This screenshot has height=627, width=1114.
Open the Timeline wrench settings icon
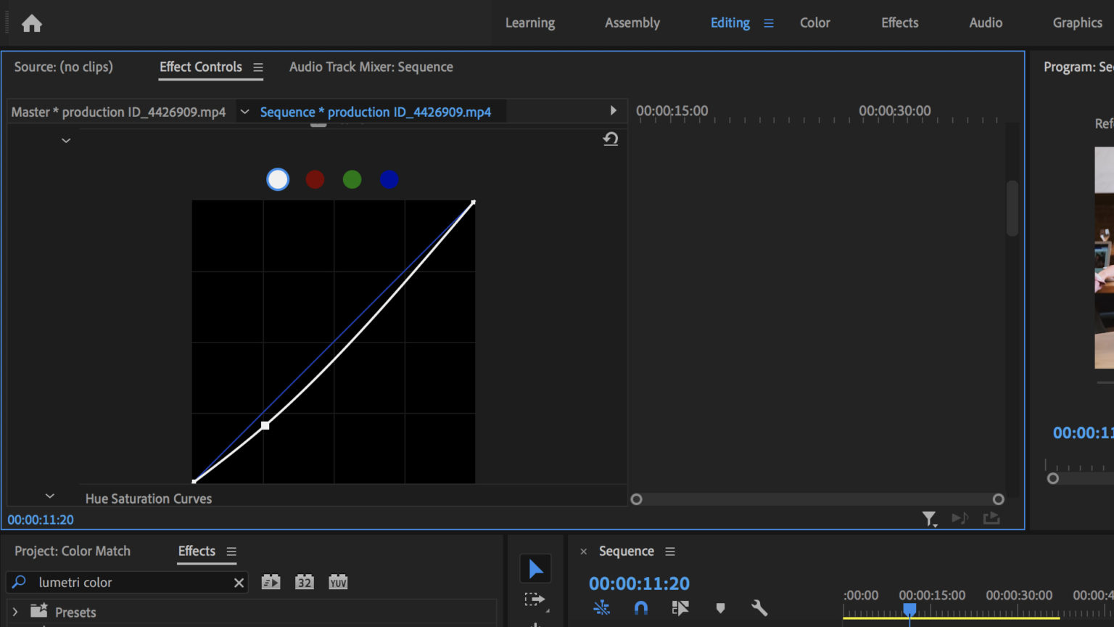click(759, 608)
